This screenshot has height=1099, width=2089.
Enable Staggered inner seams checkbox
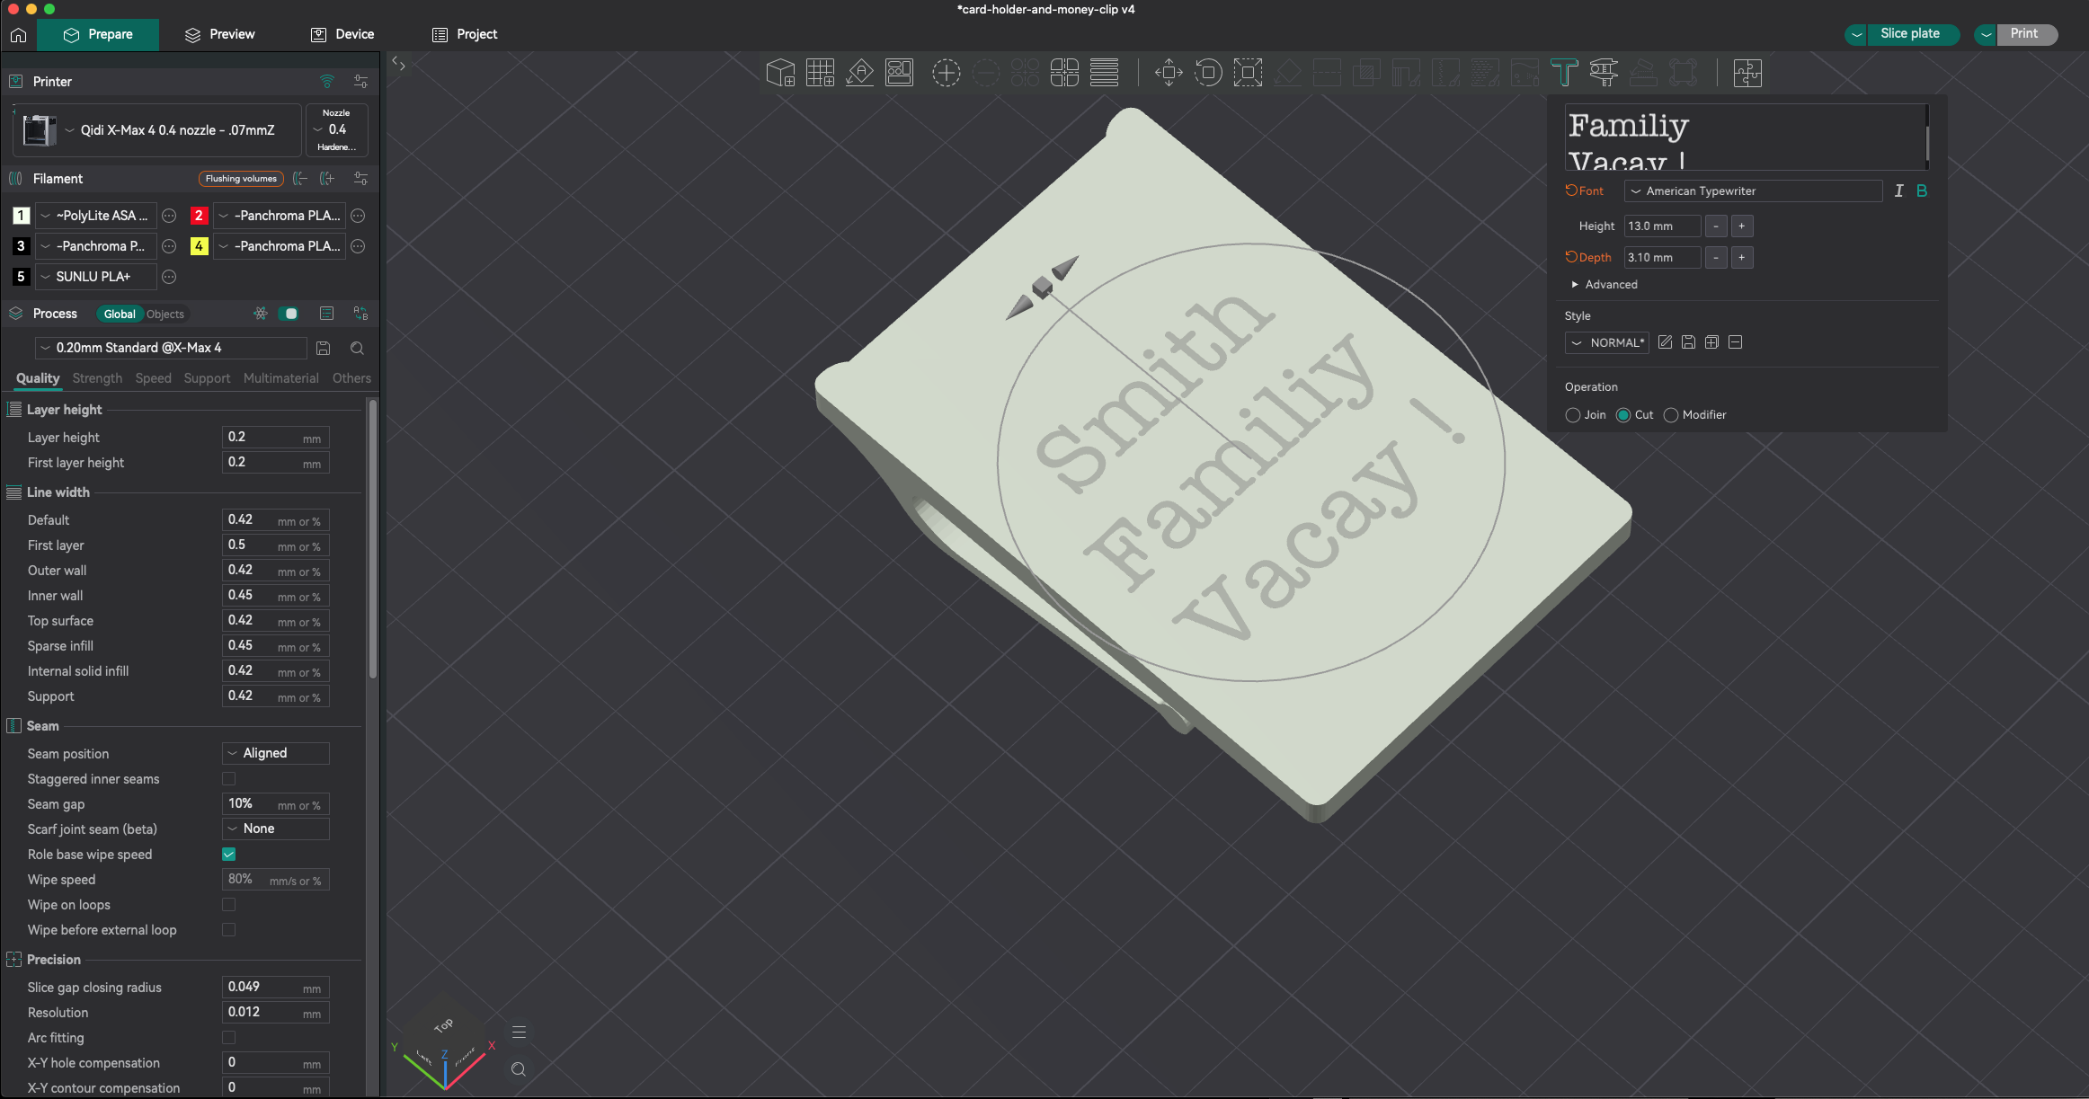click(x=228, y=779)
